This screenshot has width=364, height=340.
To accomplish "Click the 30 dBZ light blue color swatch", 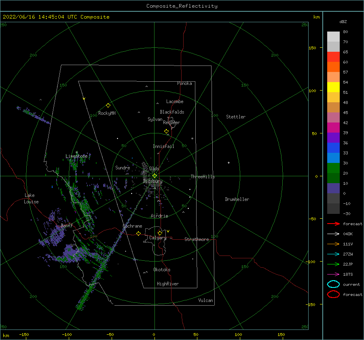I will 333,158.
